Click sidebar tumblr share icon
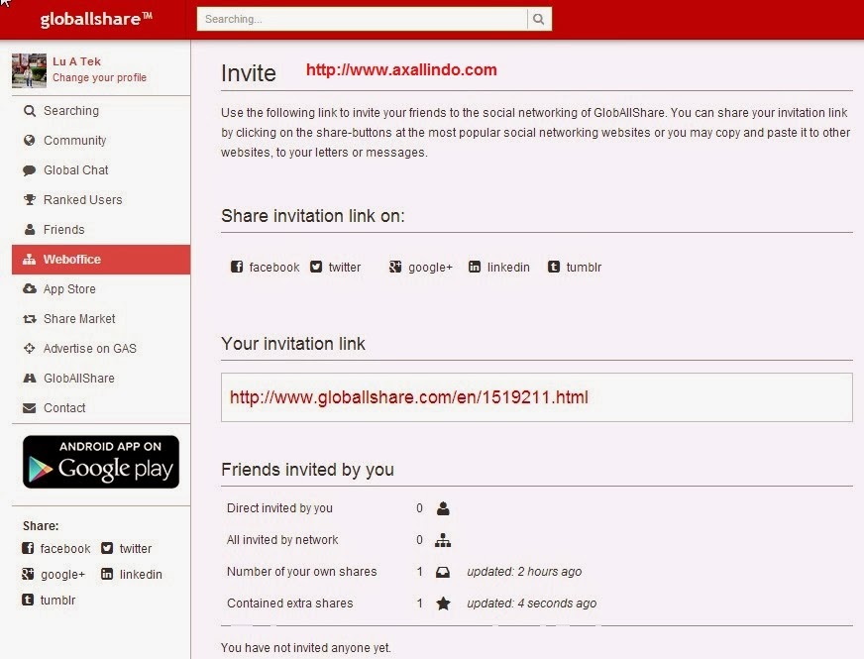Image resolution: width=864 pixels, height=659 pixels. (28, 600)
